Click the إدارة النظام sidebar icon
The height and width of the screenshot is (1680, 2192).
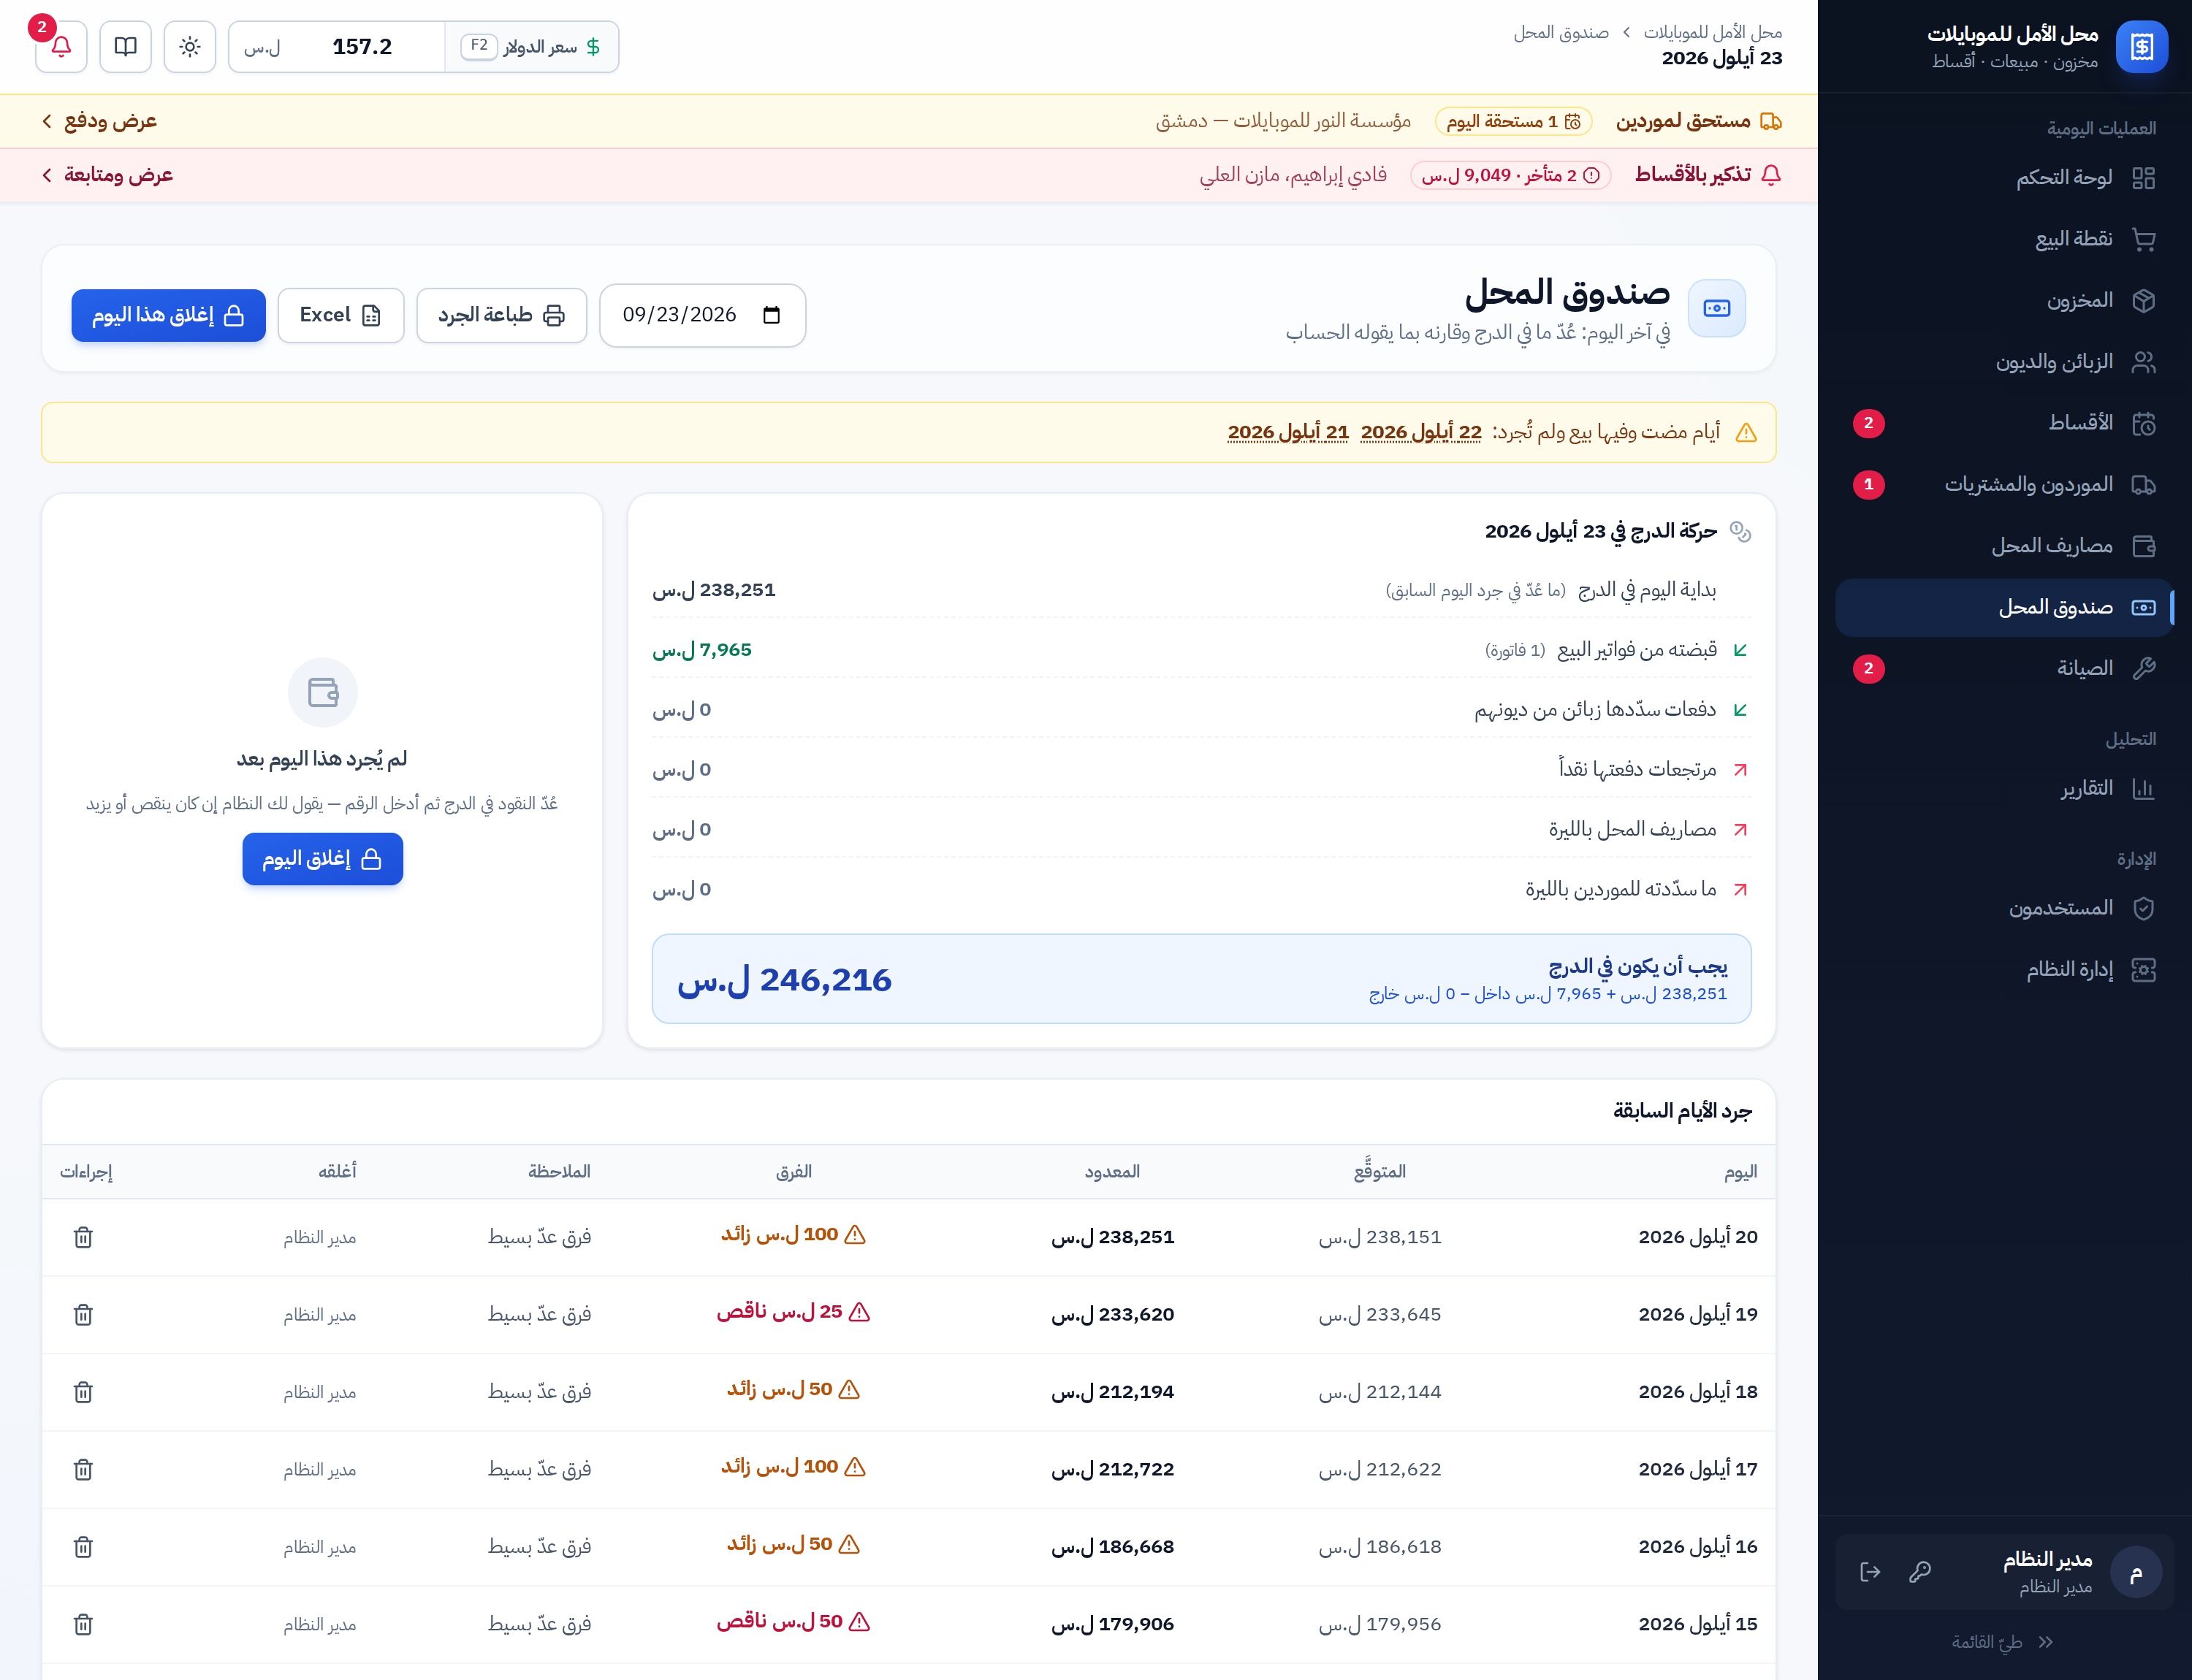tap(2143, 970)
